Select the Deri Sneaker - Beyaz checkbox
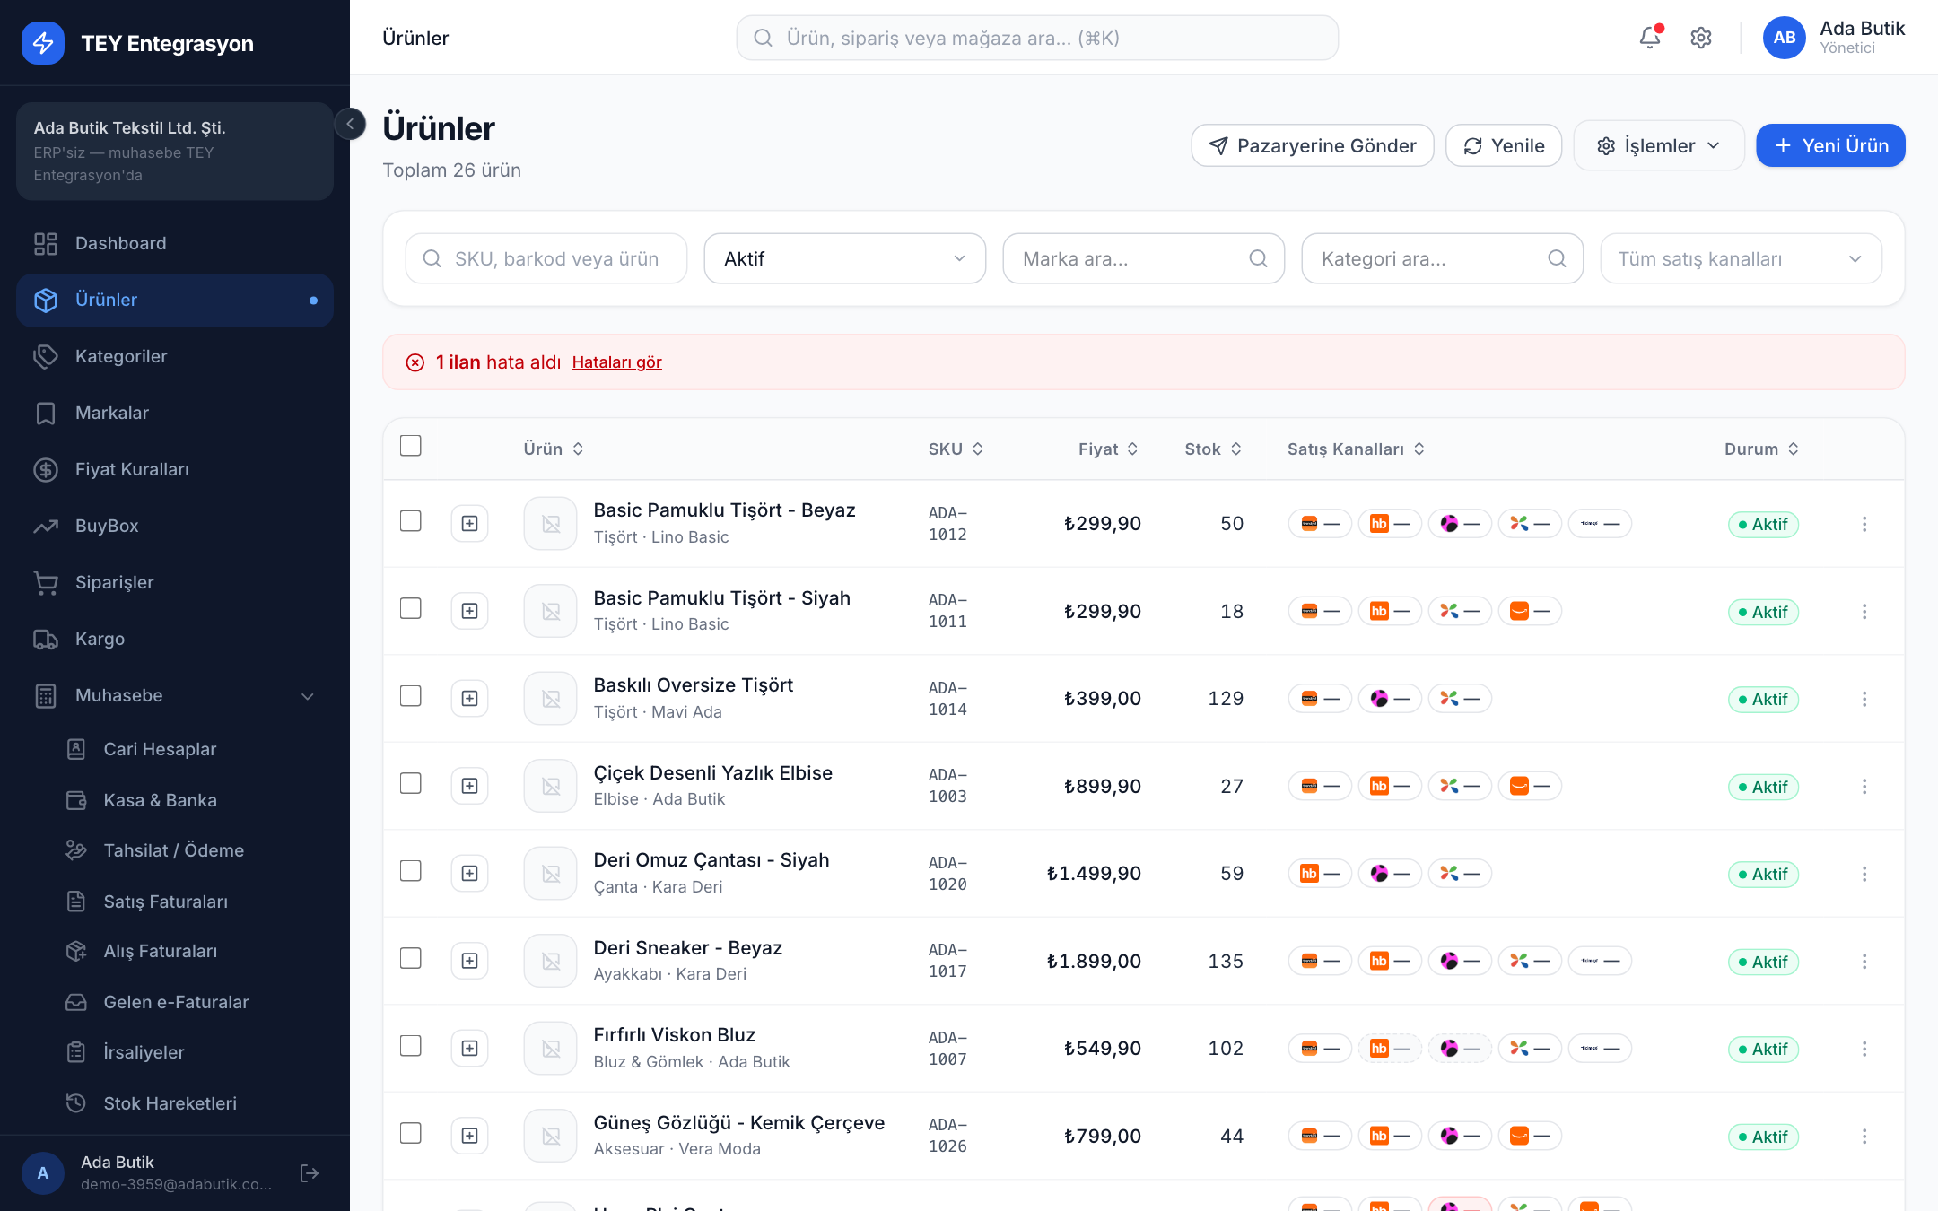1938x1211 pixels. (410, 959)
